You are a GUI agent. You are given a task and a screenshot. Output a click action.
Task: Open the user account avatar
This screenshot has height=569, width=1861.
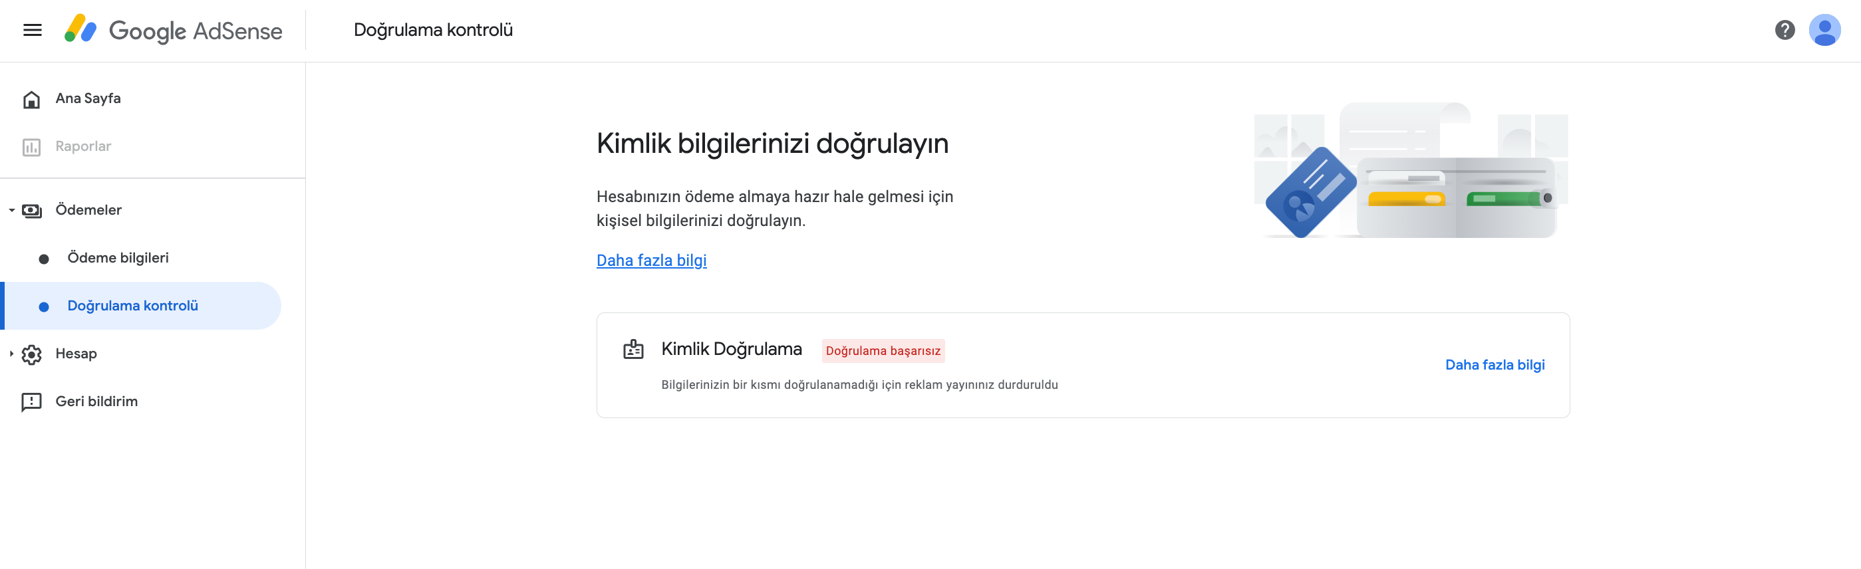pos(1824,31)
